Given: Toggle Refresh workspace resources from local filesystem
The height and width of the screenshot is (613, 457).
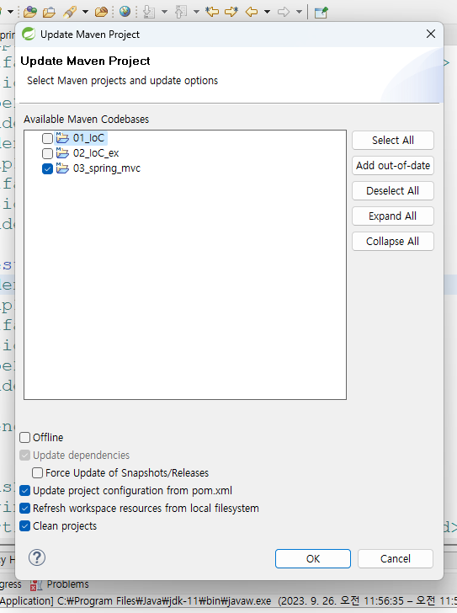Looking at the screenshot, I should click(25, 509).
